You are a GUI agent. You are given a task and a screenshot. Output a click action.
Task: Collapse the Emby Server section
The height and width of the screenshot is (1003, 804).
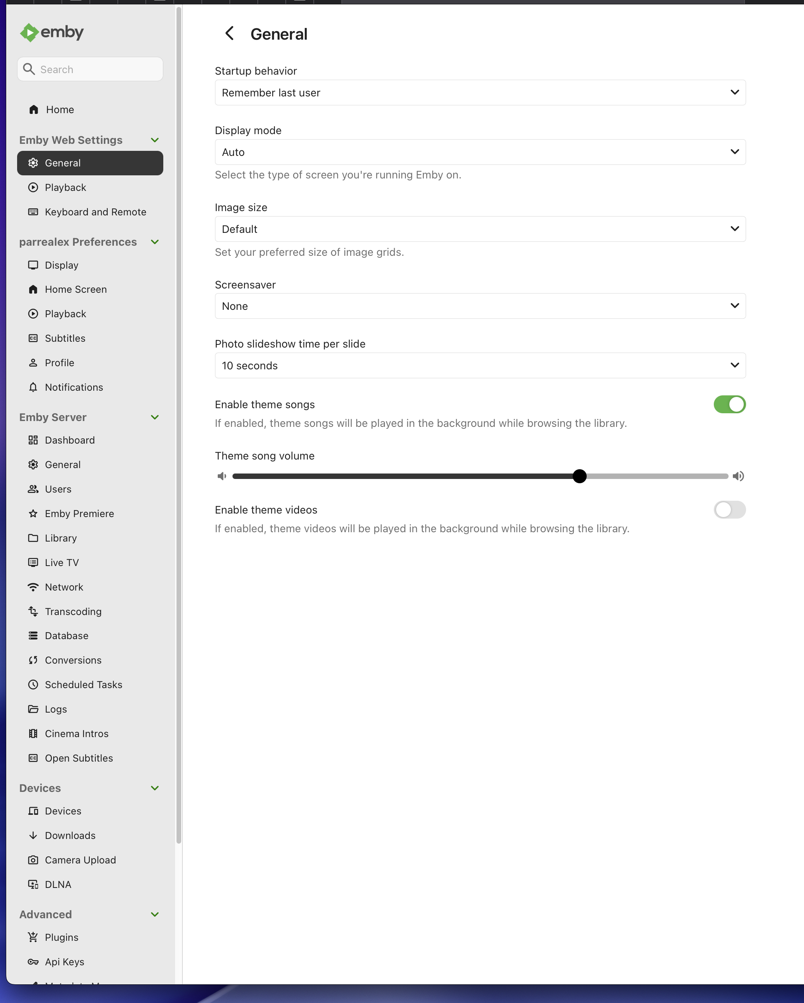(155, 417)
